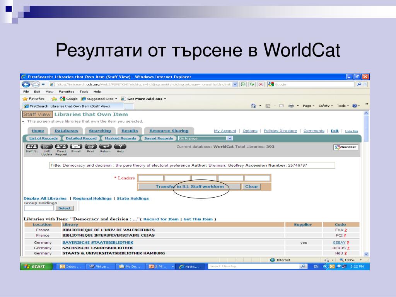
Task: Expand the Safety menu in command bar
Action: tap(326, 106)
